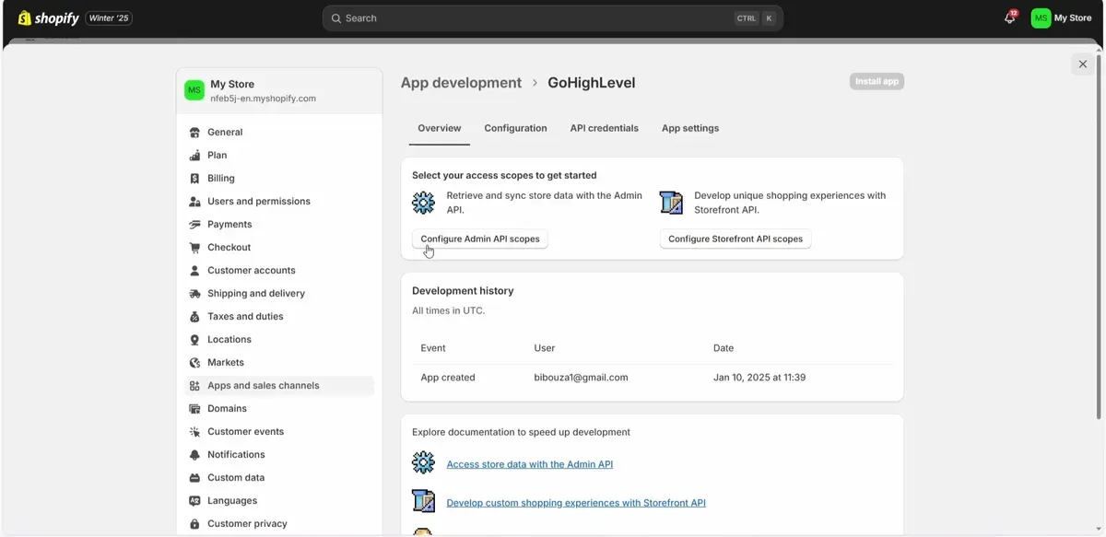Viewport: 1106px width, 537px height.
Task: Click the Languages icon in sidebar
Action: click(x=194, y=500)
